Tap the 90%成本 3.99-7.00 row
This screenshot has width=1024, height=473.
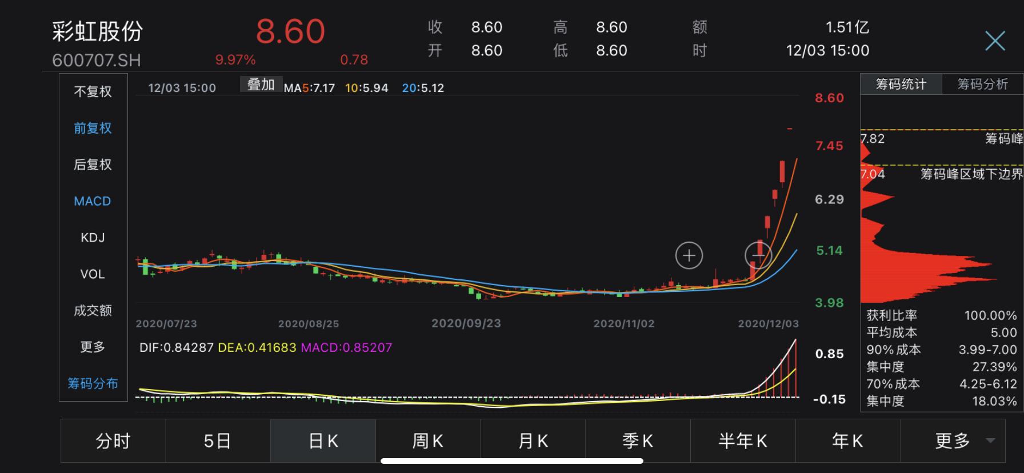pos(942,350)
